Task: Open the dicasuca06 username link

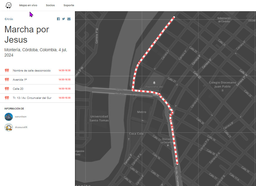Action: (21, 127)
